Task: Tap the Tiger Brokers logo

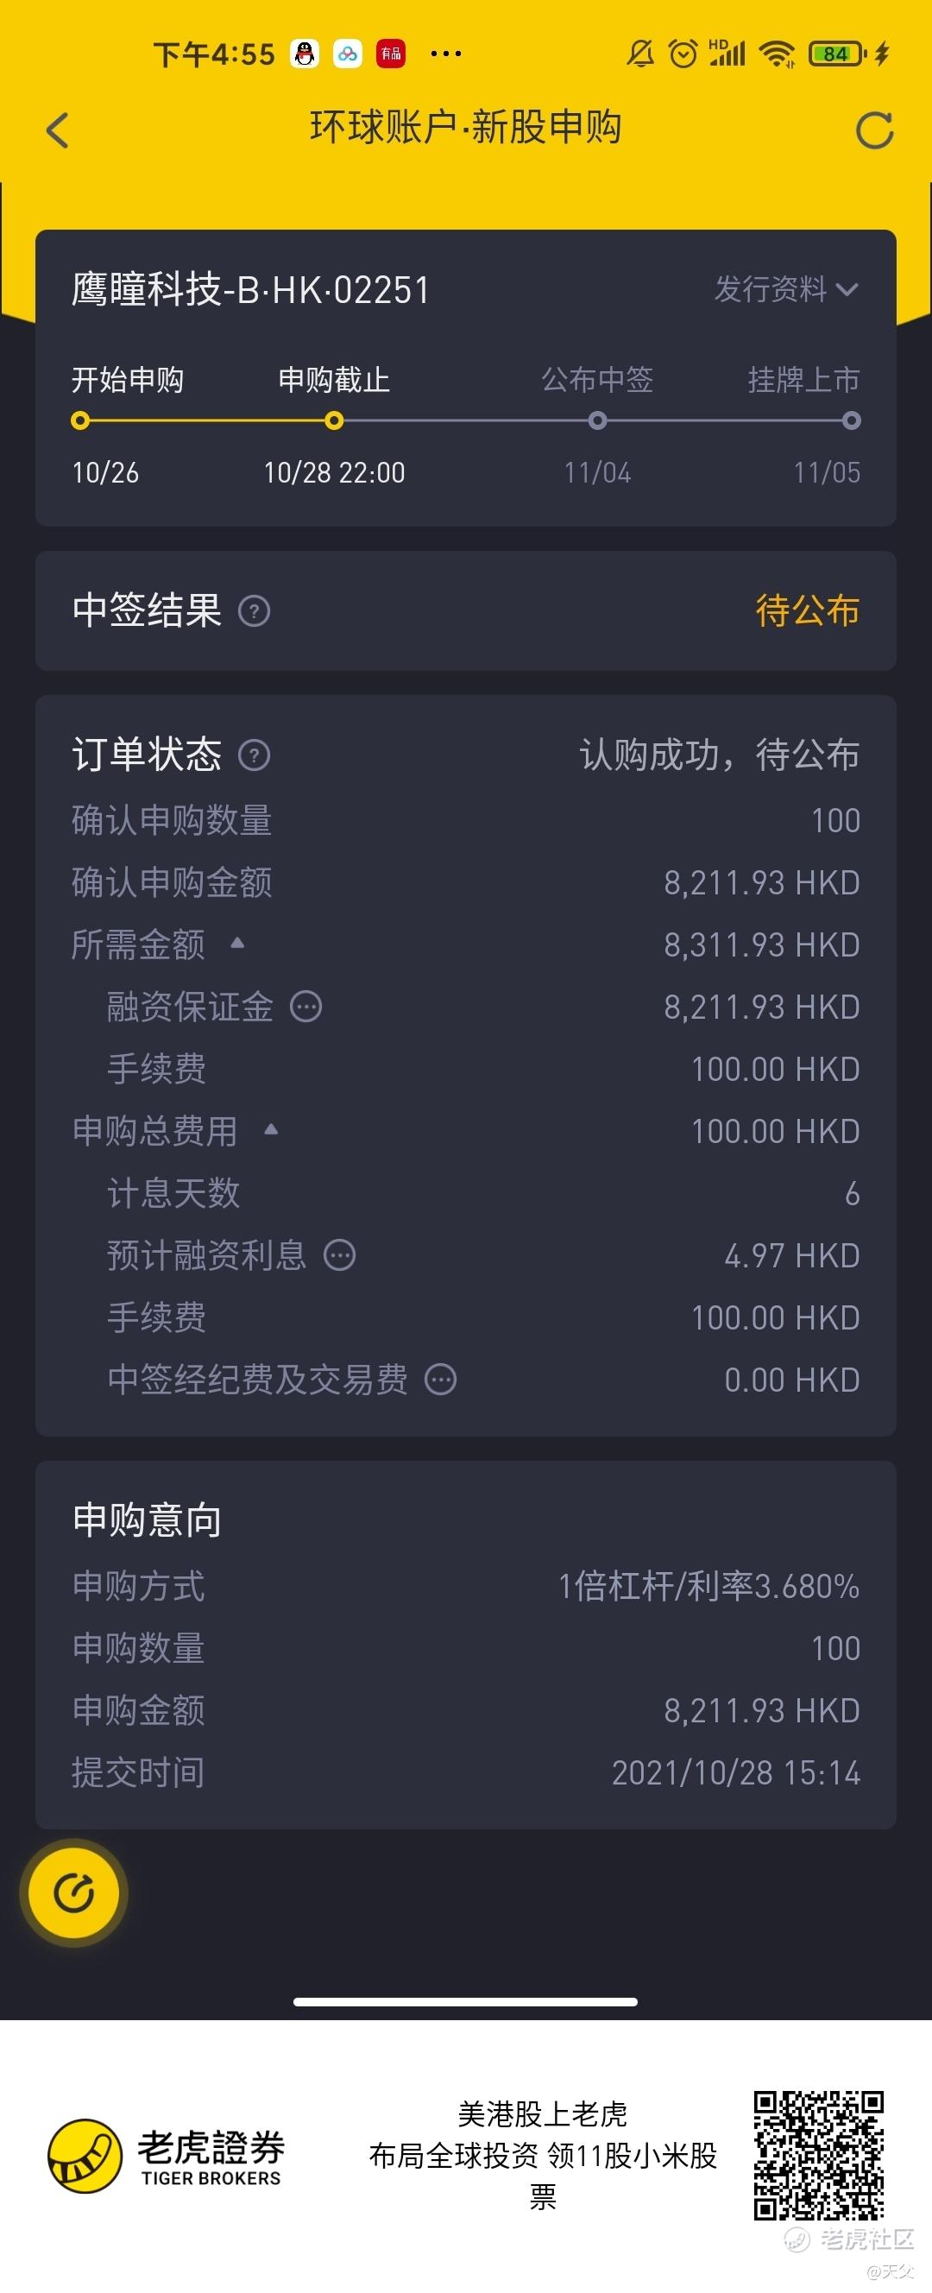Action: [166, 2156]
